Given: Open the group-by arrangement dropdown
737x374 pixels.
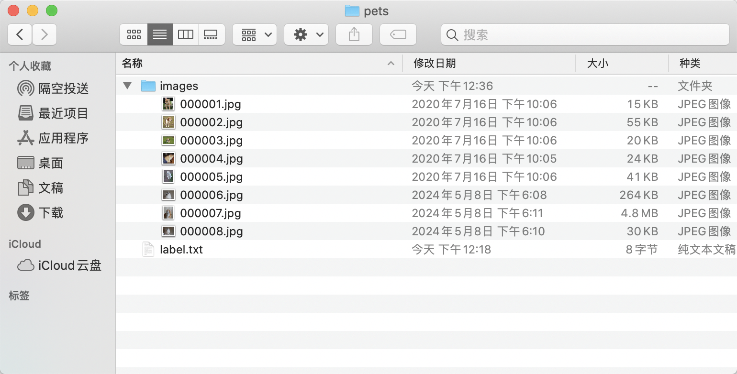Looking at the screenshot, I should [255, 34].
